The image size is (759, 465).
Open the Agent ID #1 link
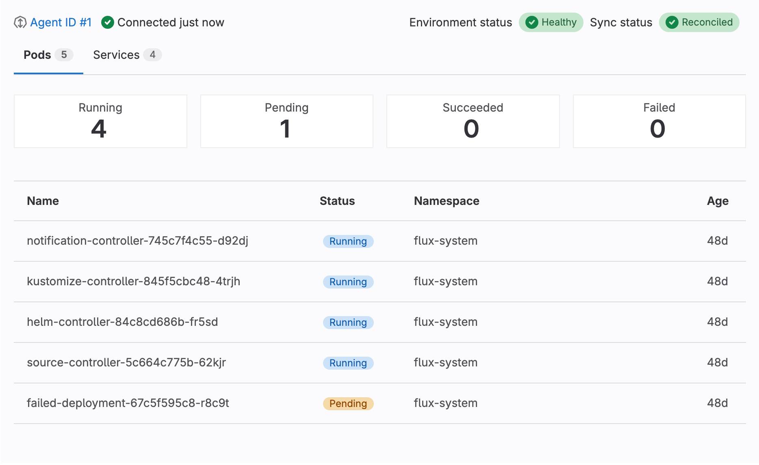[61, 22]
